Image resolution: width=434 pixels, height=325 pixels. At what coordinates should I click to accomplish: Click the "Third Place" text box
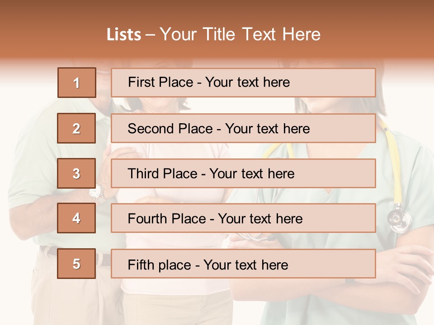[x=243, y=173]
